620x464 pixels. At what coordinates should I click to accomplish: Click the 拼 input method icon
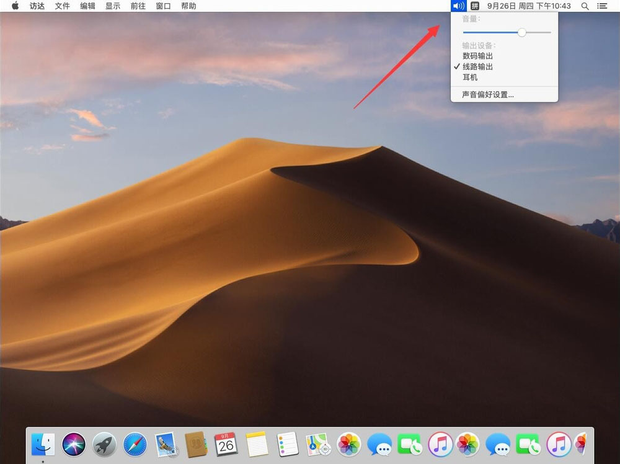[x=475, y=6]
